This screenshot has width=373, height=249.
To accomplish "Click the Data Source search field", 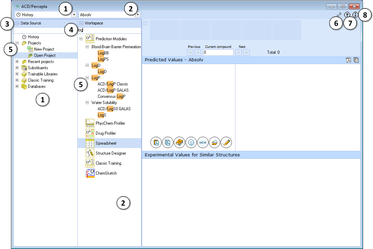I will (x=45, y=30).
